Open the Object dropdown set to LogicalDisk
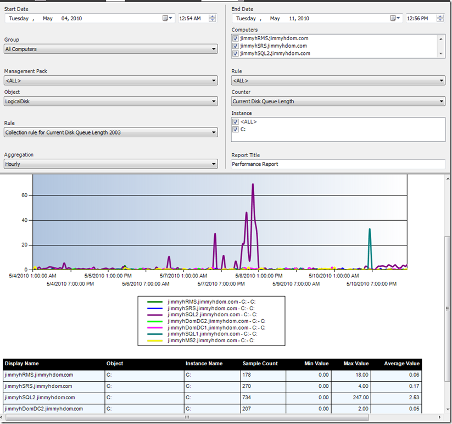The width and height of the screenshot is (452, 424). (x=213, y=102)
